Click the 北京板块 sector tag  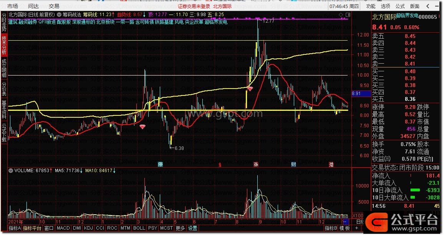105,22
